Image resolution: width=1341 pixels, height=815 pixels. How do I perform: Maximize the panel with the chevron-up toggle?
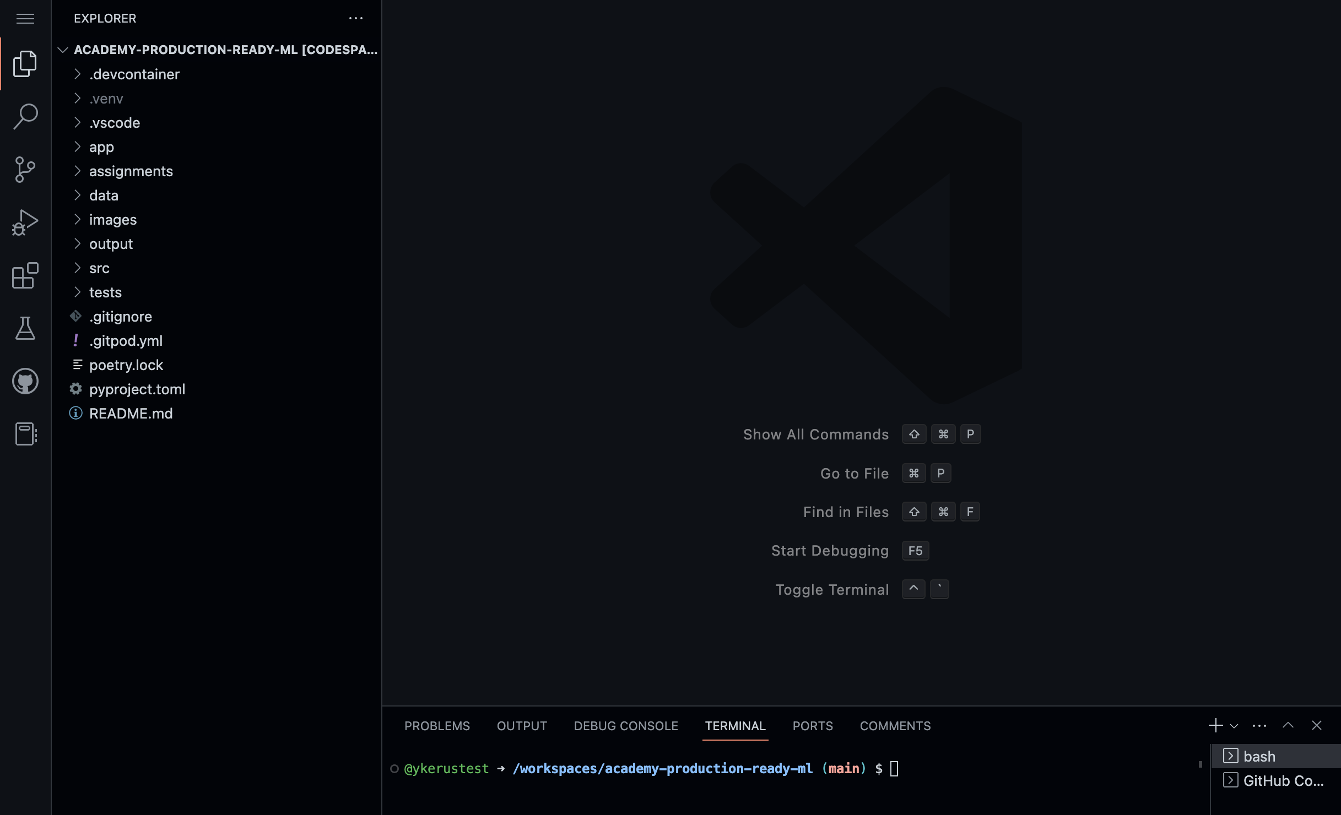[1288, 725]
